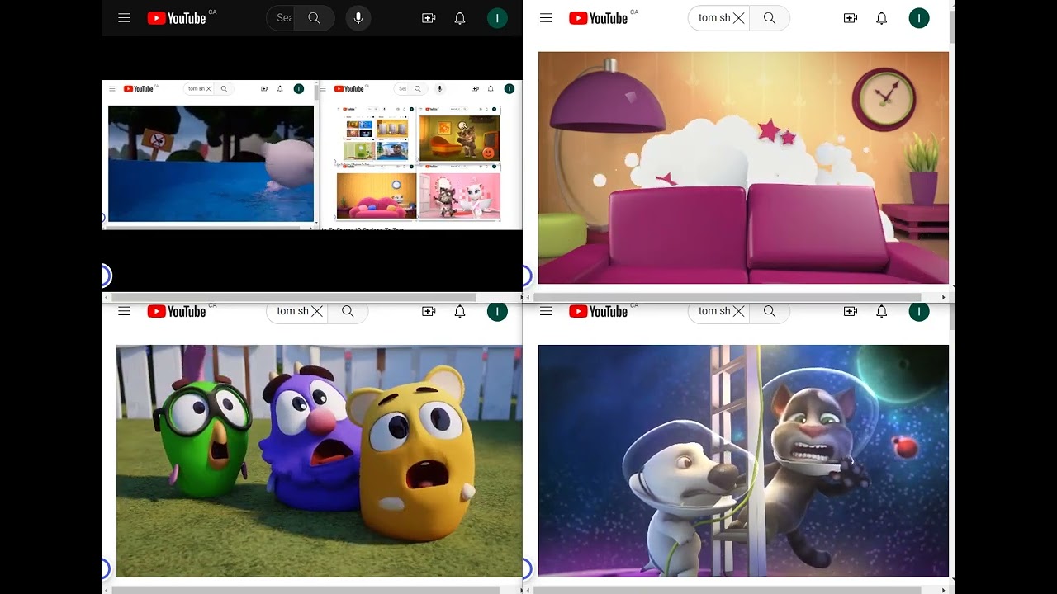
Task: Open notifications bell in top-left dark pane
Action: (460, 18)
